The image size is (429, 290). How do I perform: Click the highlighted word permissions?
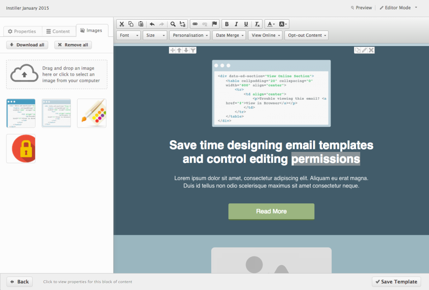coord(326,159)
